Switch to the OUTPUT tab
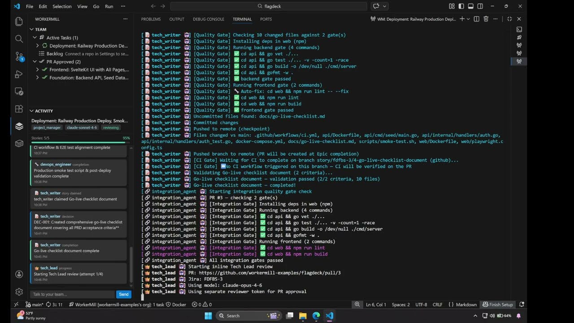Screen dimensions: 574x323 click(x=177, y=19)
